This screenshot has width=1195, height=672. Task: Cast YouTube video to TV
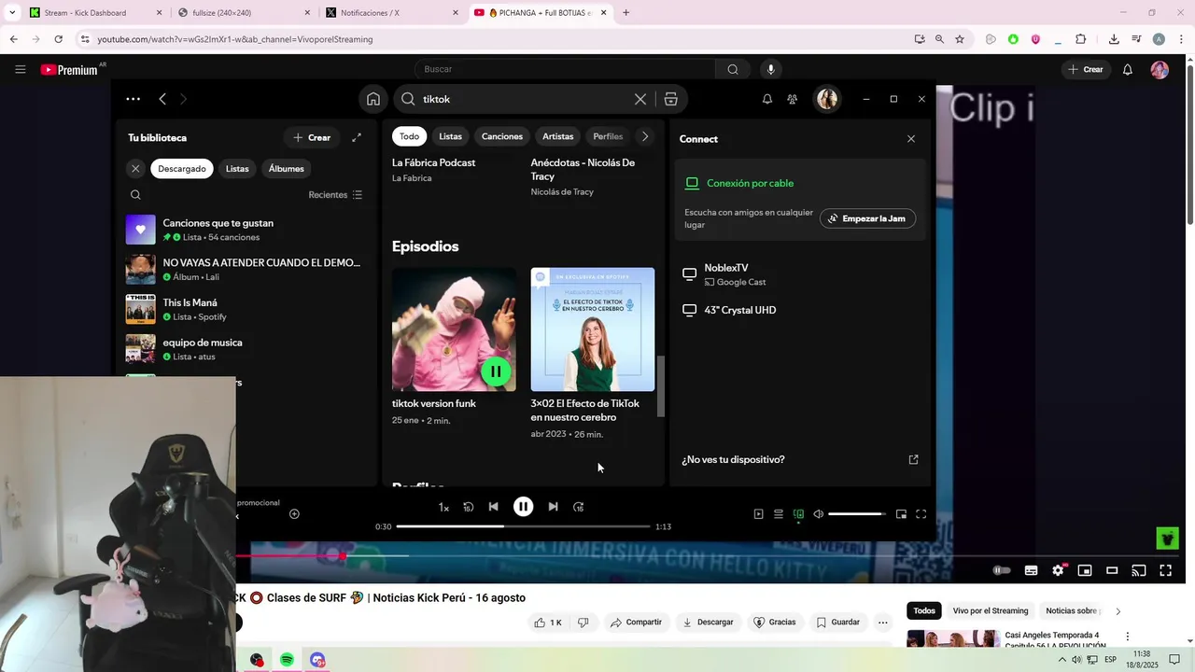1139,570
